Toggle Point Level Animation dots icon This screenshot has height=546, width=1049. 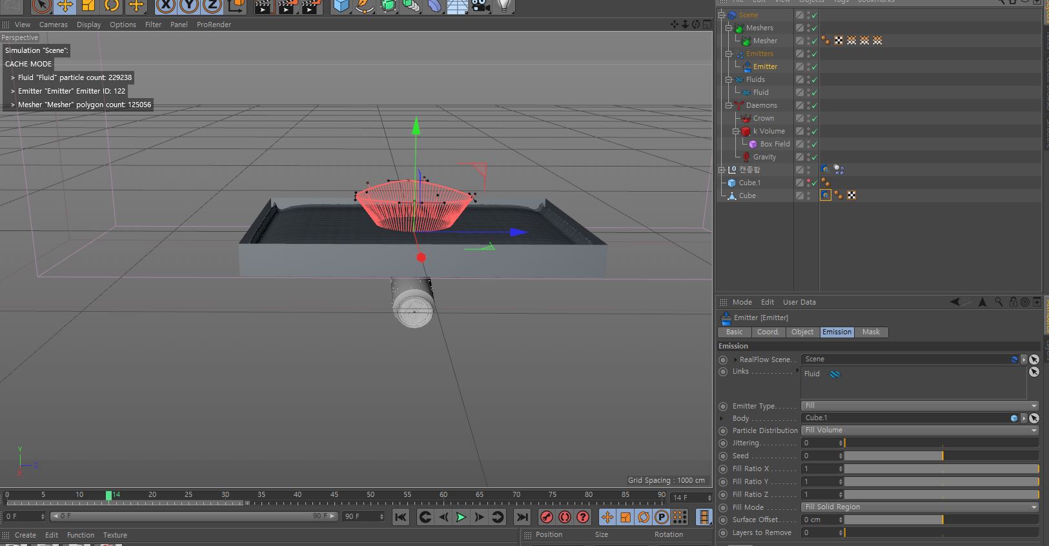point(680,517)
